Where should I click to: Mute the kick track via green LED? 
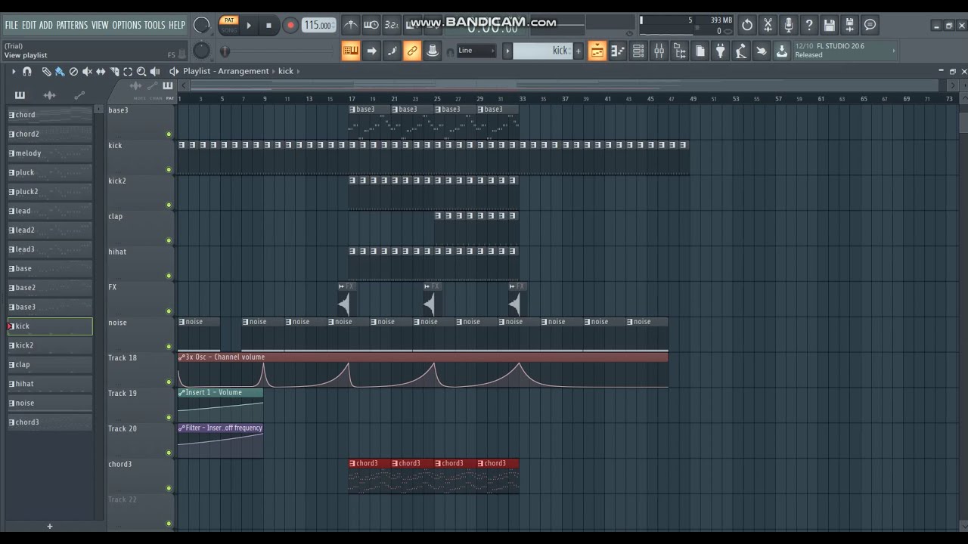[x=169, y=170]
